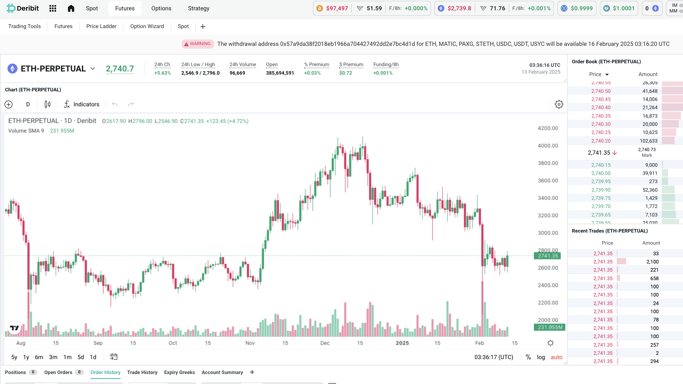Viewport: 683px width, 384px height.
Task: Toggle percent scale on the chart
Action: (528, 357)
